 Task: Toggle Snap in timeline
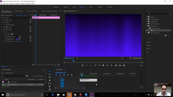pyautogui.click(x=60, y=75)
